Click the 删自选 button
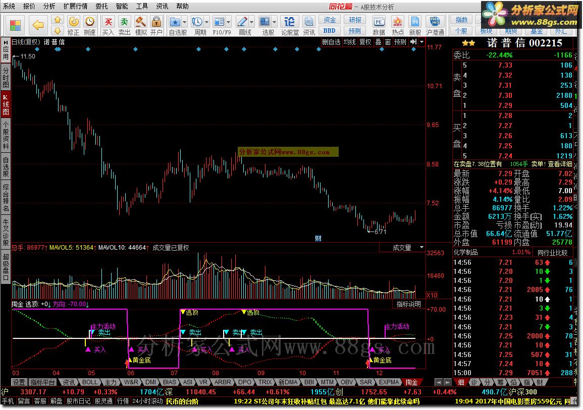583x410 pixels. (331, 42)
